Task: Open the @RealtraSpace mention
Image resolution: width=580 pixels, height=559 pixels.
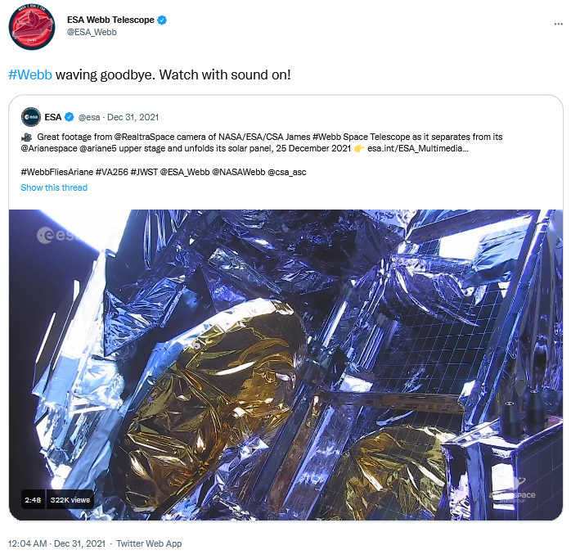Action: [x=144, y=137]
